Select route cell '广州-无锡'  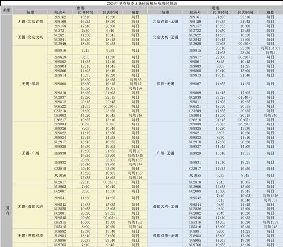(165, 153)
